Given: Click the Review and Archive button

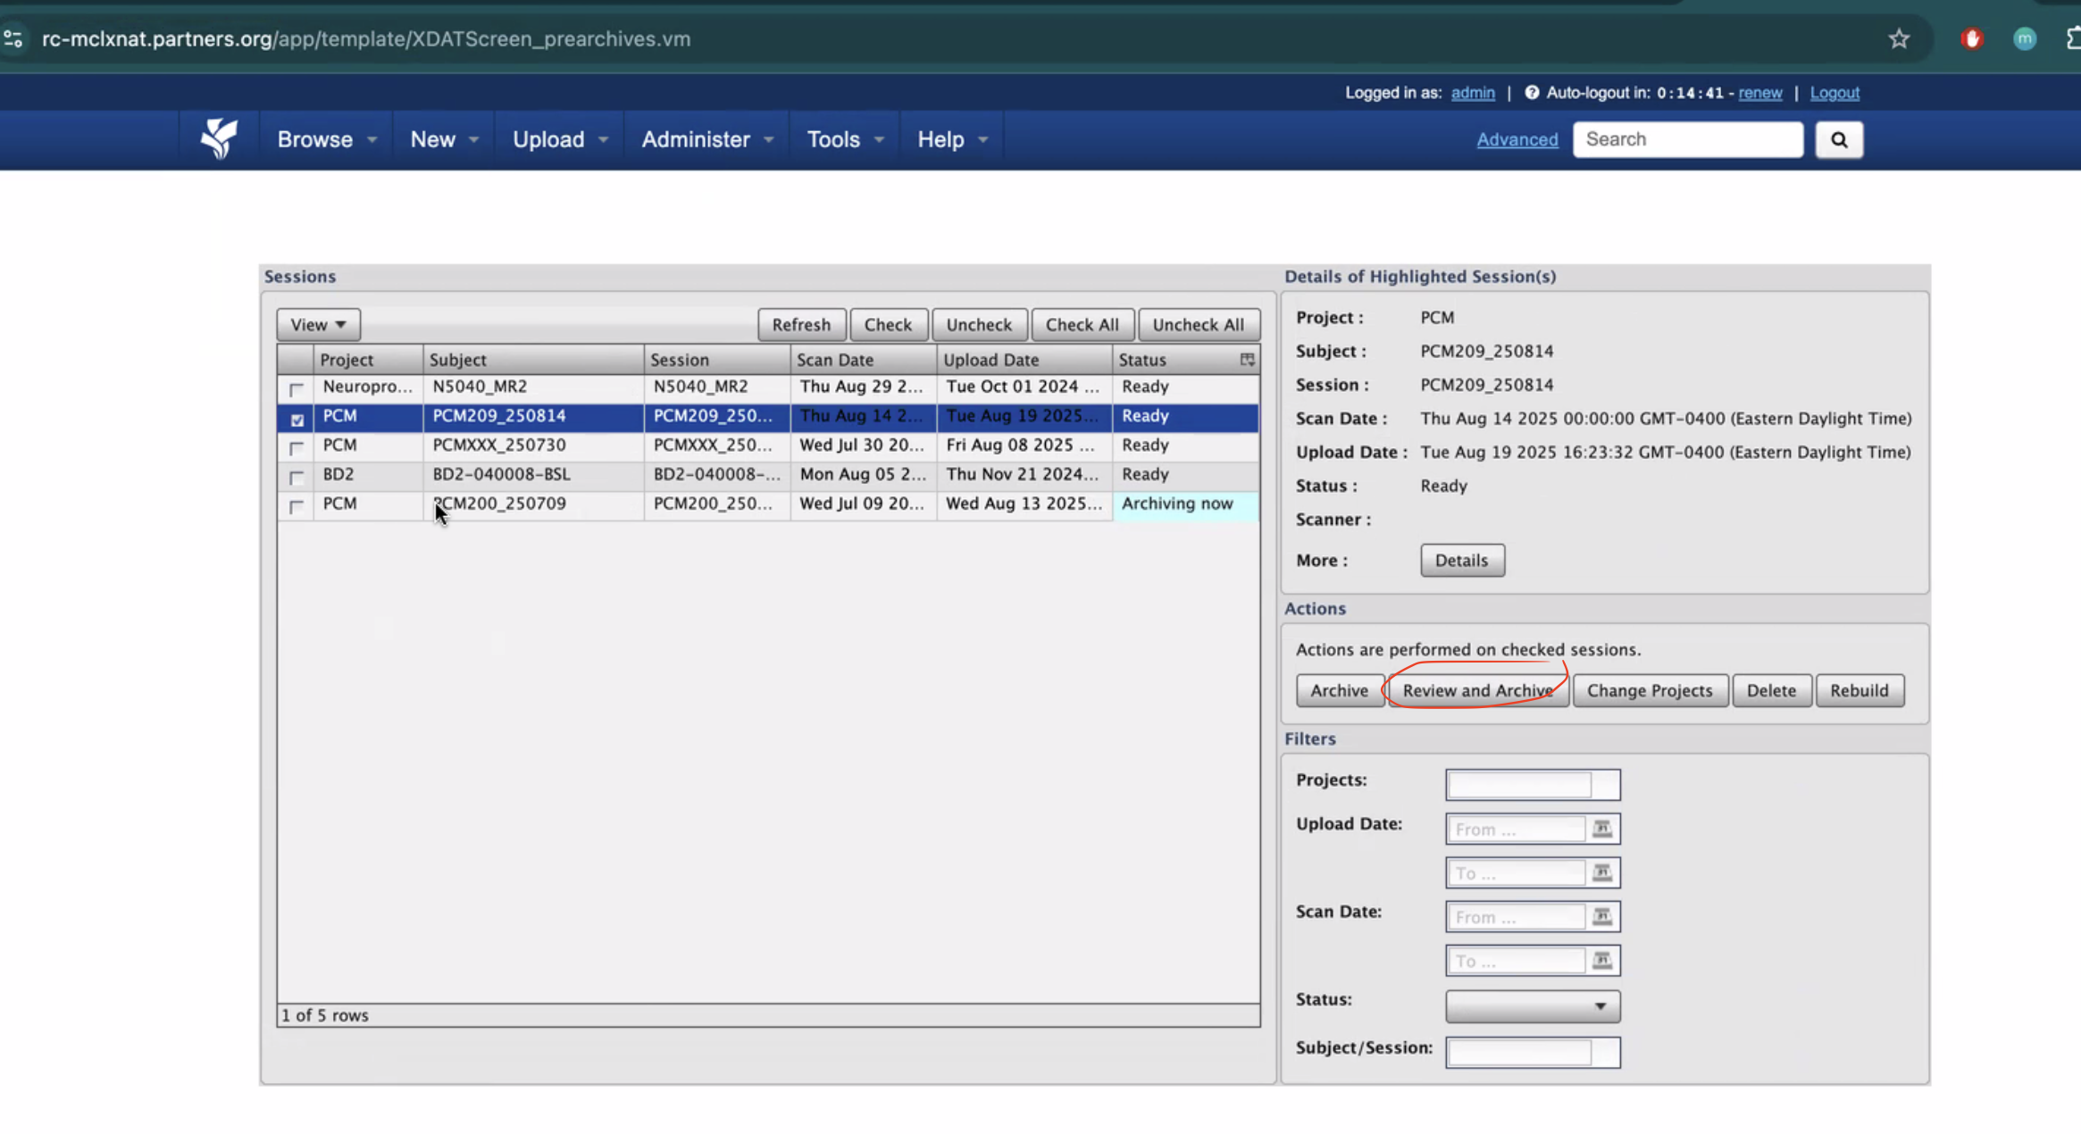Looking at the screenshot, I should (1477, 690).
